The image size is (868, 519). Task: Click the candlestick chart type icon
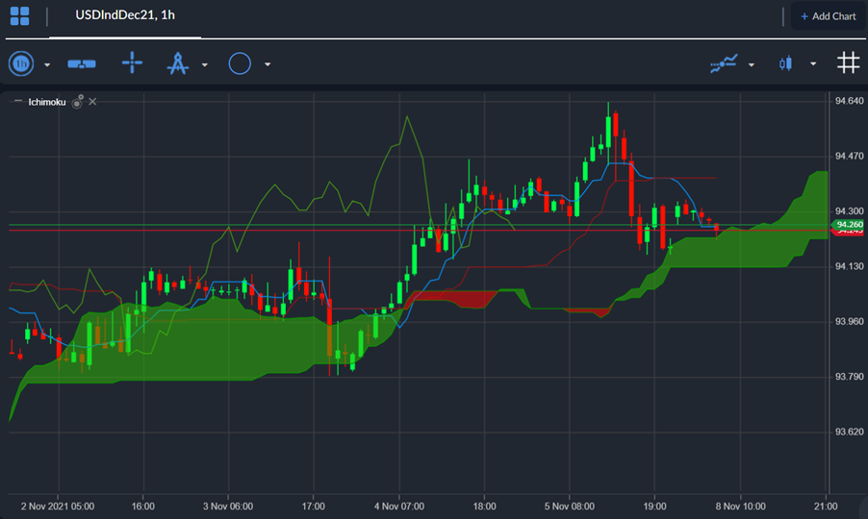click(x=785, y=63)
